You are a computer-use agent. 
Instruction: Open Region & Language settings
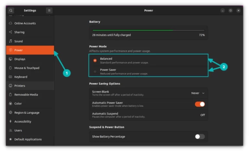tap(30, 112)
